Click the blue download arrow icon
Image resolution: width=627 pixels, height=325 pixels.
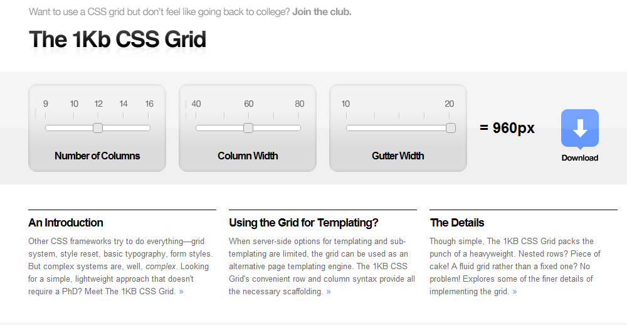579,128
